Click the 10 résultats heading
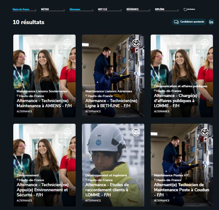The image size is (219, 210). 28,22
